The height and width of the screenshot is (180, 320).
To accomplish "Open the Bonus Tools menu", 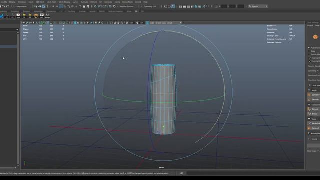I will (x=128, y=2).
